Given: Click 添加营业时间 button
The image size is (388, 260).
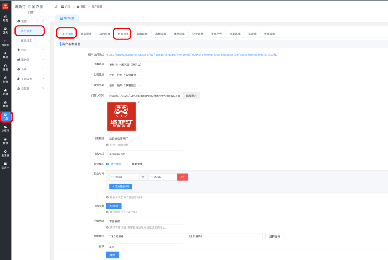Looking at the screenshot, I should pyautogui.click(x=120, y=187).
